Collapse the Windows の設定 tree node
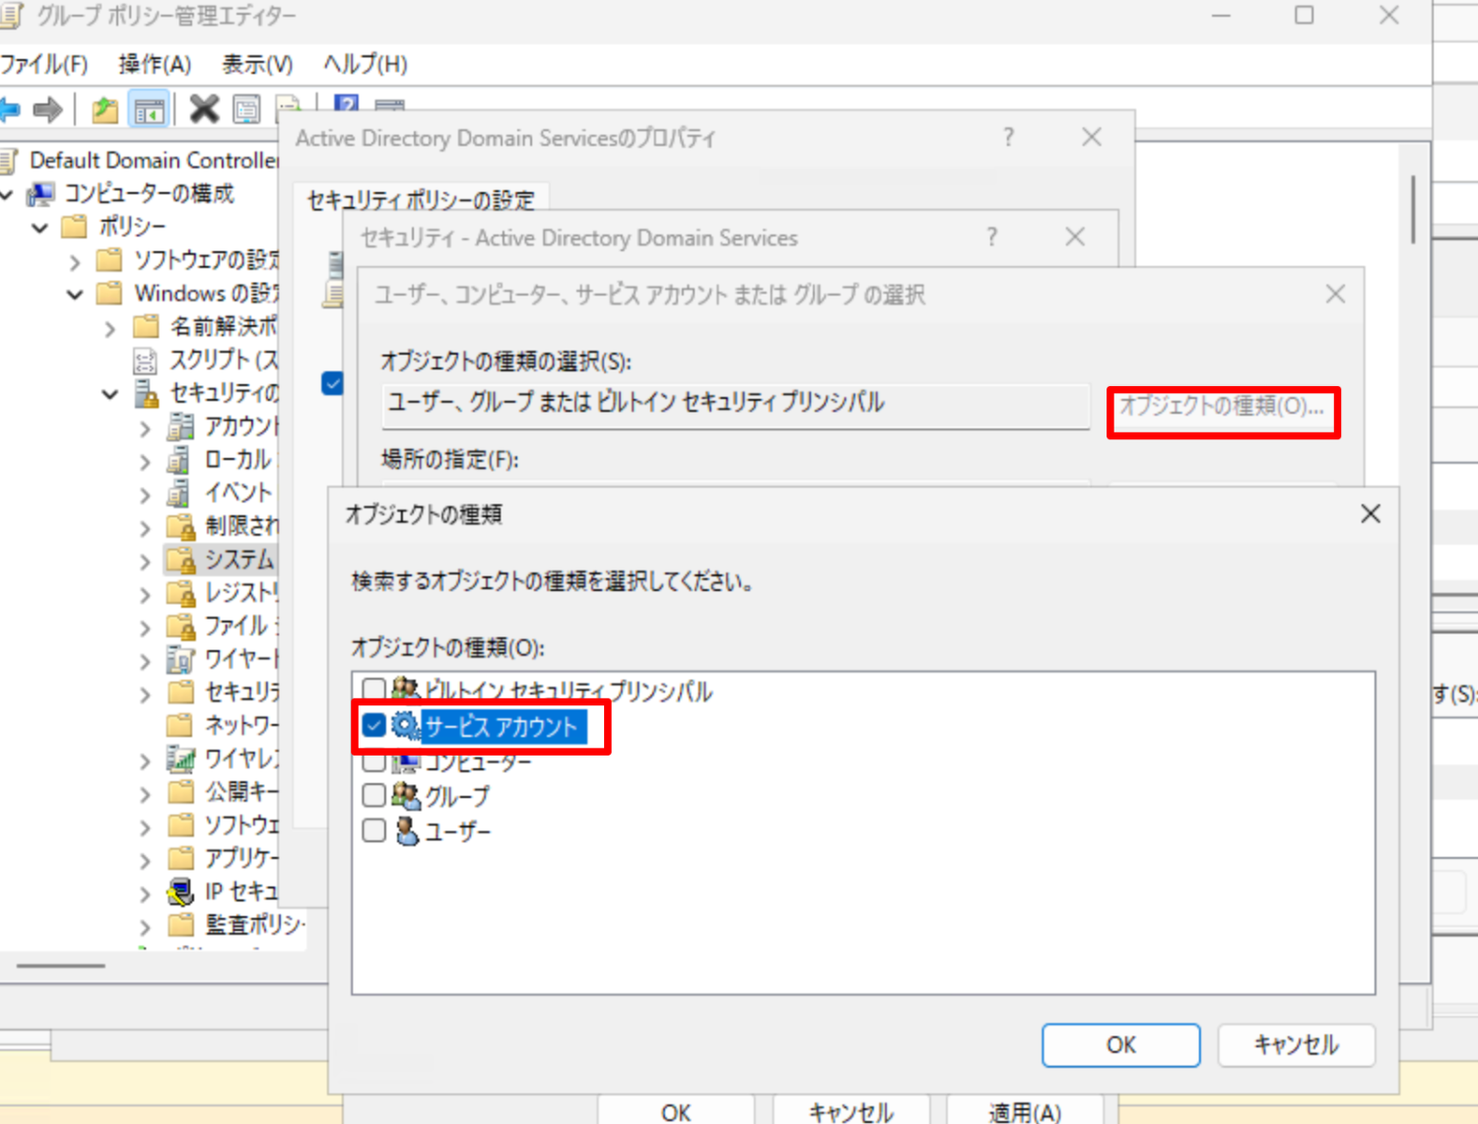This screenshot has width=1478, height=1124. click(x=75, y=295)
